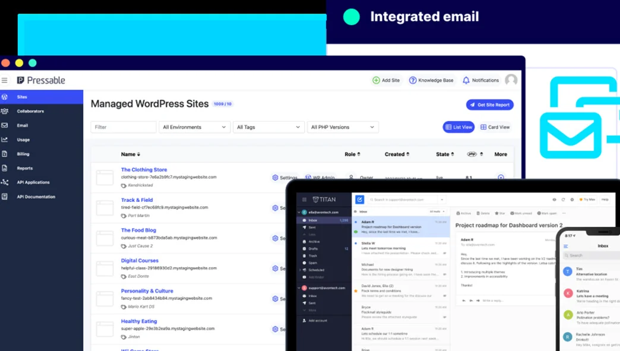This screenshot has height=351, width=620.
Task: Open settings gear for Digital Courses site
Action: click(x=275, y=268)
